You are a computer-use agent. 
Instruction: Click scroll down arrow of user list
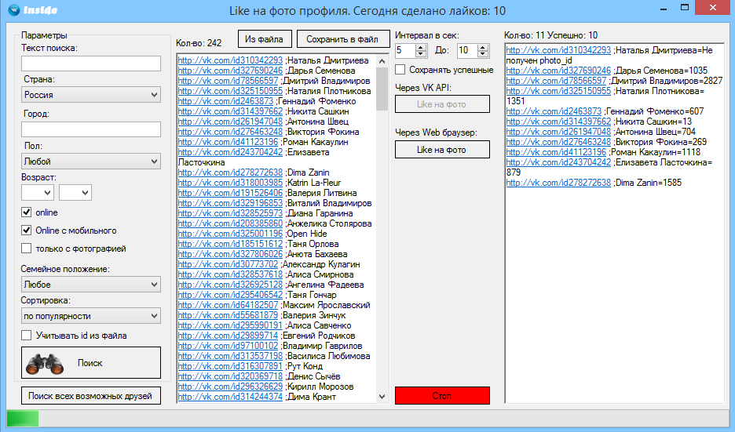[x=382, y=397]
